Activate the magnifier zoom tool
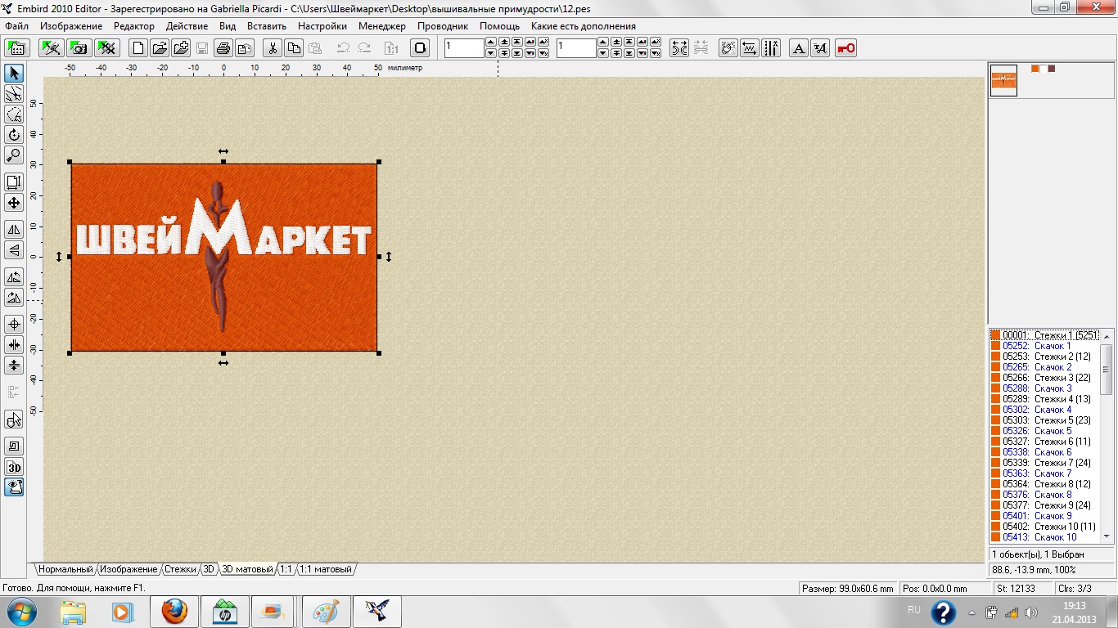The image size is (1118, 628). click(14, 155)
